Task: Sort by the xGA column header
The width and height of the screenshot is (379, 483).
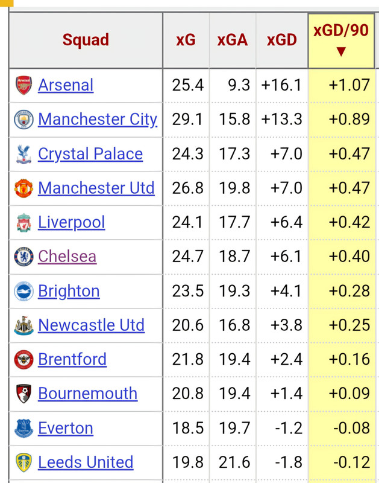Action: click(233, 40)
